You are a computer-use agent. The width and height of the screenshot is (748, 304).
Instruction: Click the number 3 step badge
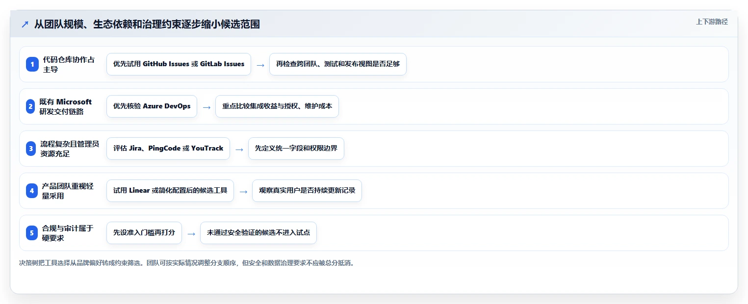(x=31, y=149)
